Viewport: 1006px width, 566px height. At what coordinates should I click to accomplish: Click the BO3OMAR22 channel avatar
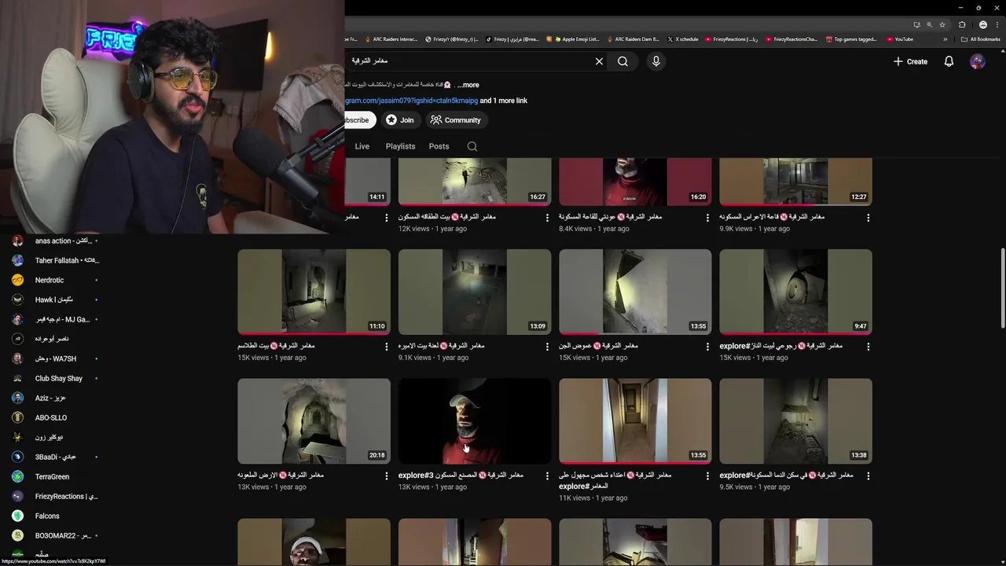tap(17, 535)
